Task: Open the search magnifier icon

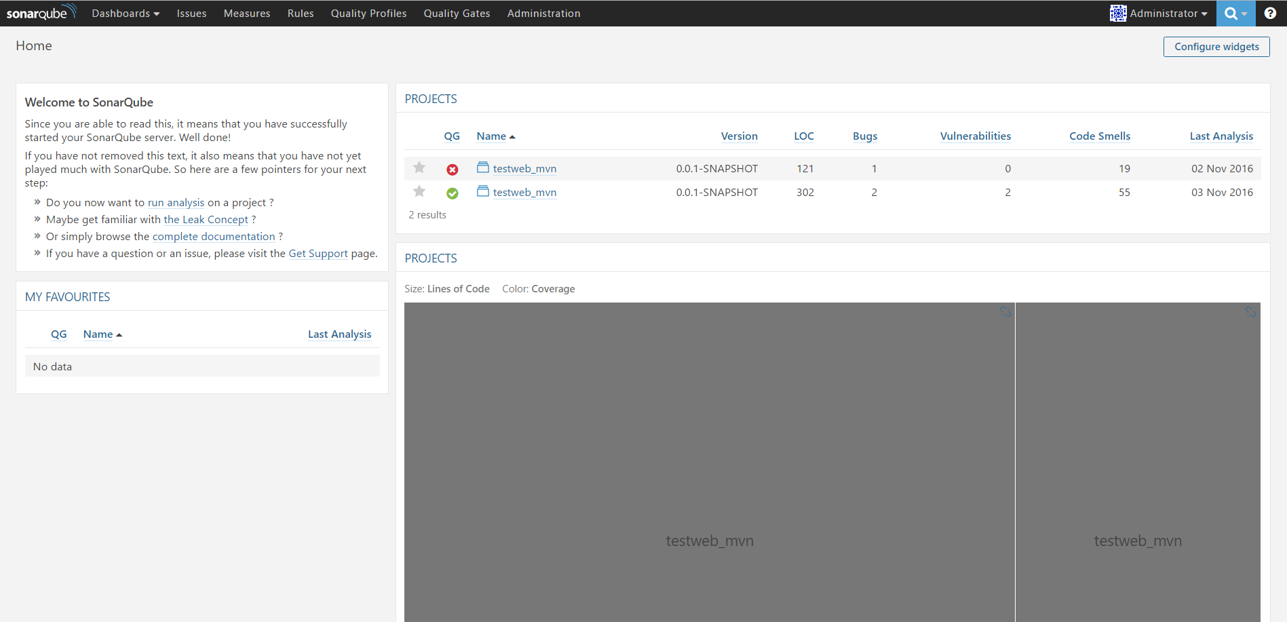Action: [x=1235, y=14]
